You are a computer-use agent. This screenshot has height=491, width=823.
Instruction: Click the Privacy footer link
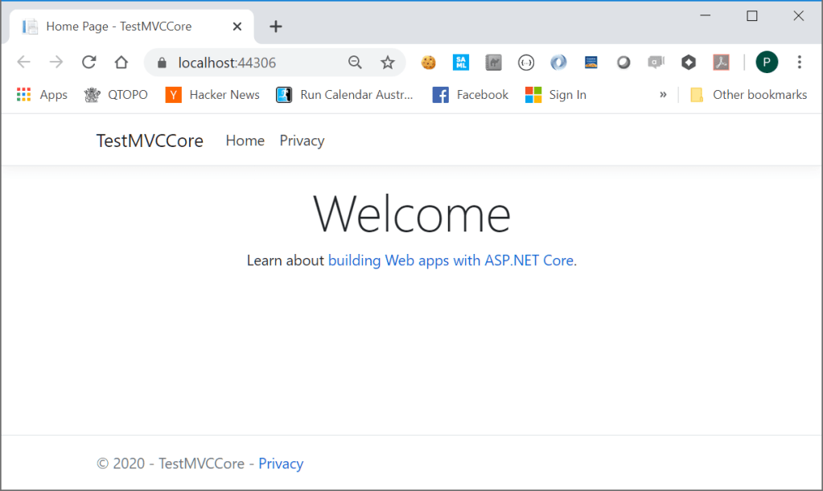[x=281, y=464]
